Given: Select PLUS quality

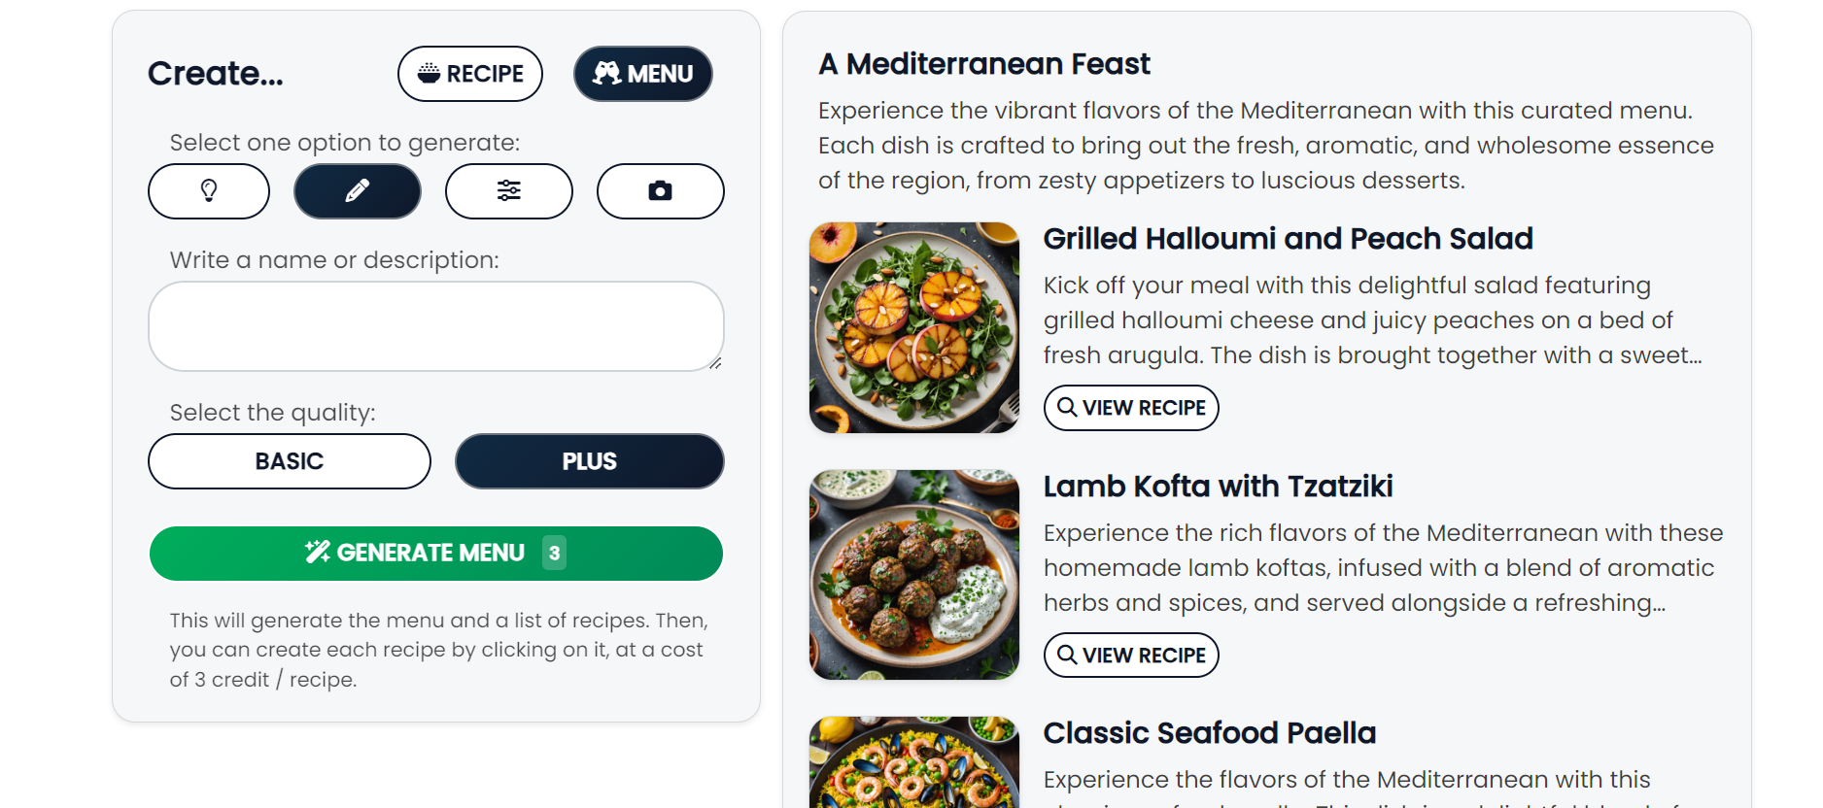Looking at the screenshot, I should [x=590, y=461].
